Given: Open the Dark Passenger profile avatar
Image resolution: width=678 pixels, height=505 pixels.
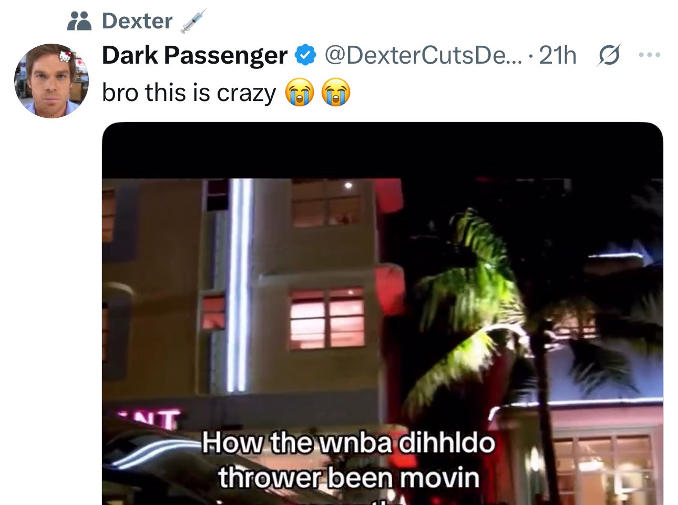Looking at the screenshot, I should (51, 80).
